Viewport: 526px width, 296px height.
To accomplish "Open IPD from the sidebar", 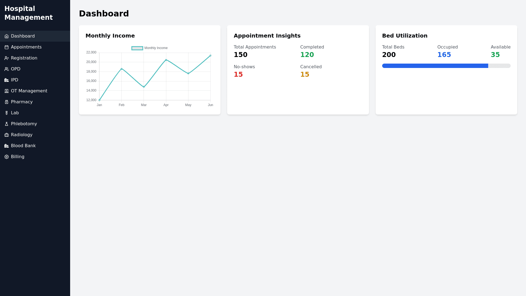I will pos(14,80).
